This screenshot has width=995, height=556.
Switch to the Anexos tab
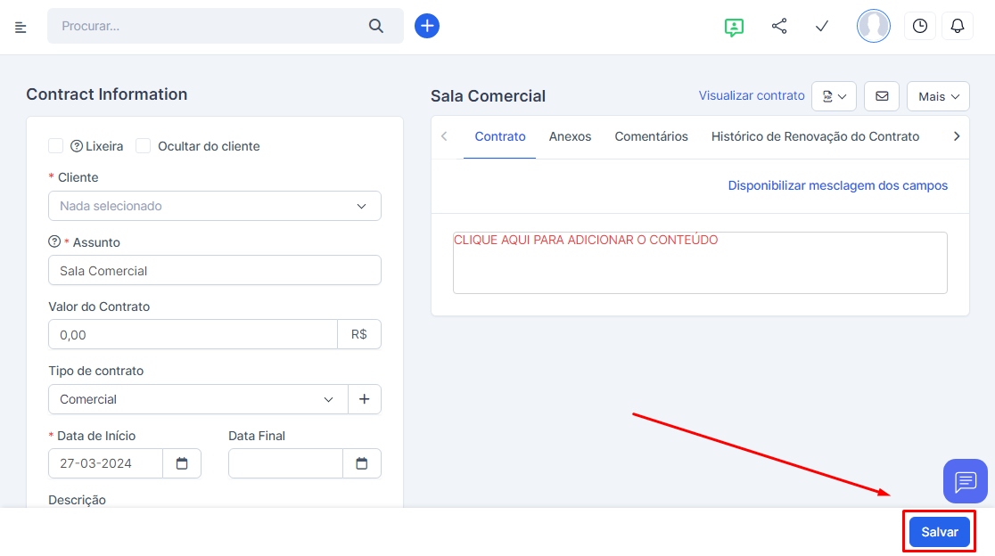pos(570,136)
